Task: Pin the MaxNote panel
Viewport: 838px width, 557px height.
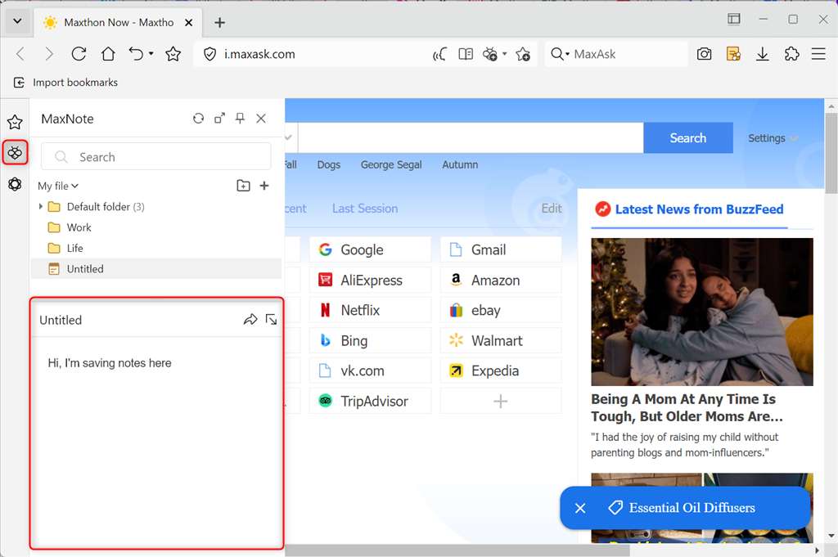Action: pos(240,118)
